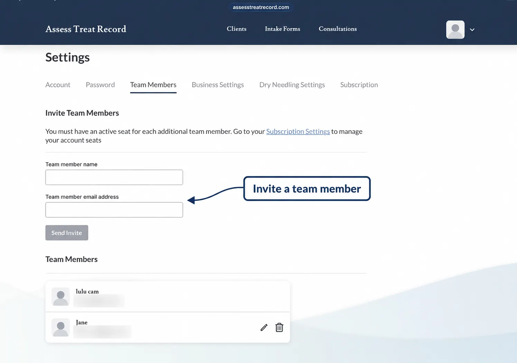Screen dimensions: 517x363
Task: Focus the Team member email address field
Action: pyautogui.click(x=114, y=210)
